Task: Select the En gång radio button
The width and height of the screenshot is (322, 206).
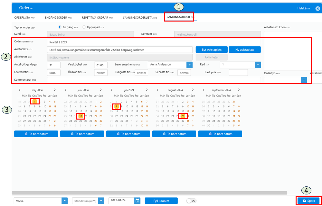Action: 60,27
